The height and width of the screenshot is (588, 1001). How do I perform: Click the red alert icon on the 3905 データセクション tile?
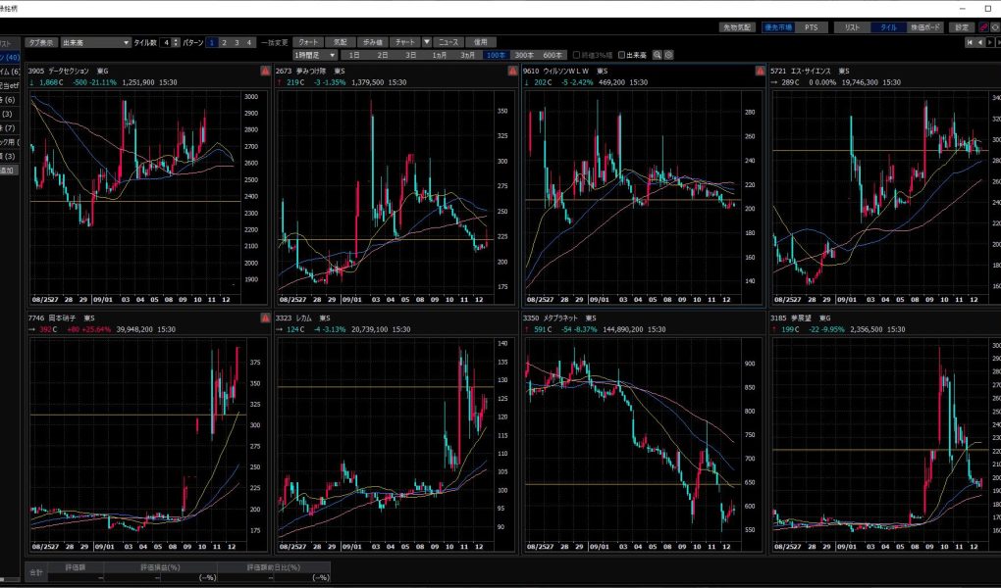pyautogui.click(x=265, y=72)
